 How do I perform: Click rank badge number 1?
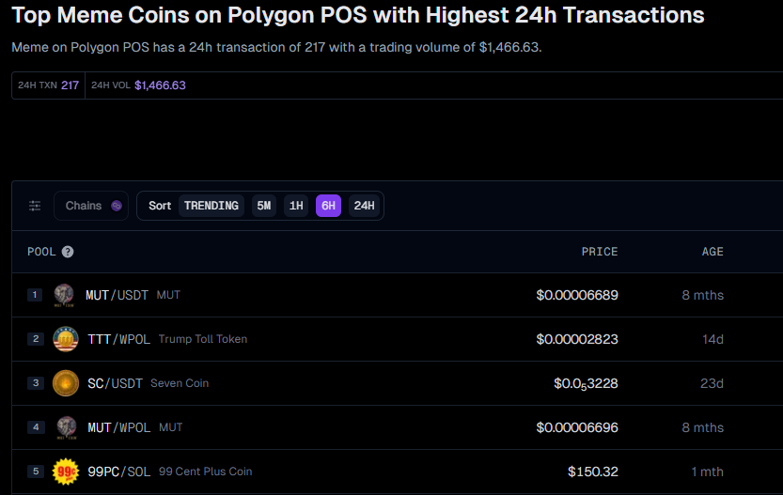tap(35, 295)
